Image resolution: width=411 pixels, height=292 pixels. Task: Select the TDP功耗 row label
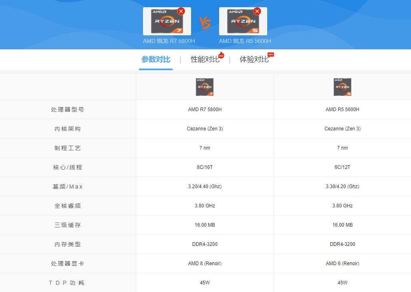click(x=66, y=282)
